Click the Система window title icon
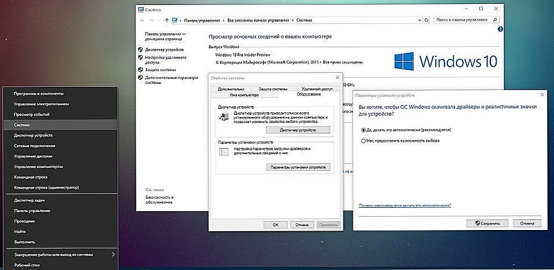Viewport: 554px width, 270px height. coord(140,9)
